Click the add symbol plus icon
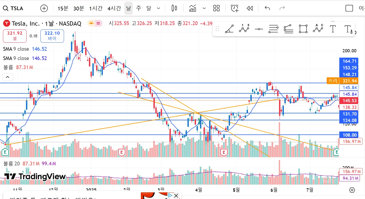The height and width of the screenshot is (199, 365). click(x=44, y=8)
